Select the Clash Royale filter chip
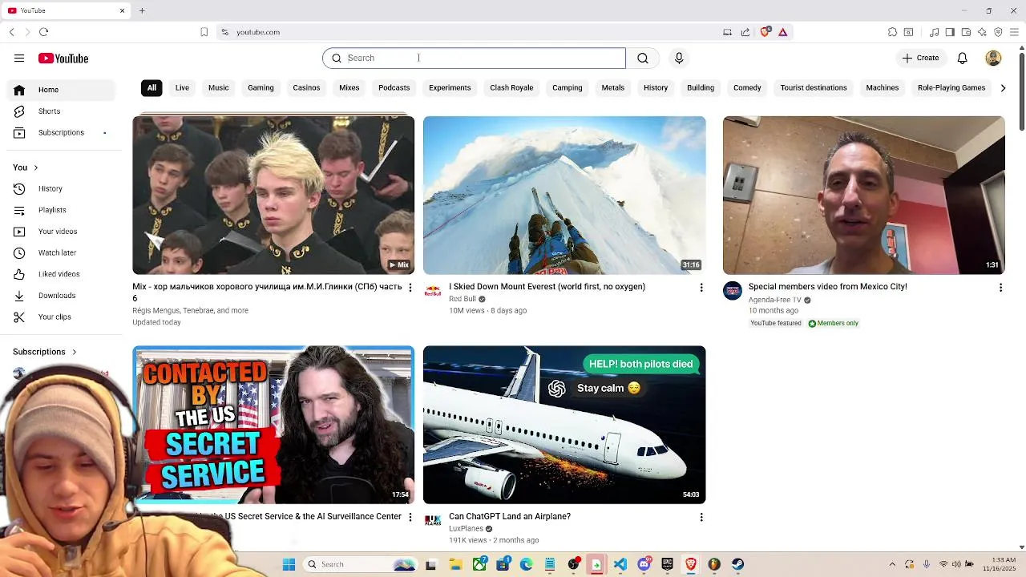The image size is (1026, 577). tap(511, 88)
